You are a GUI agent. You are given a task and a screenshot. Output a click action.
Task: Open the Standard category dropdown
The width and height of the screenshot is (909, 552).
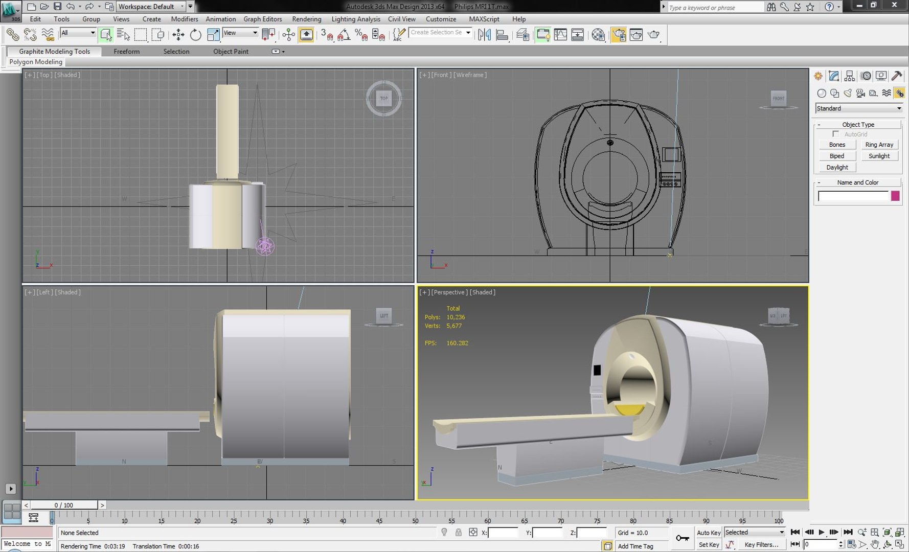[x=859, y=108]
